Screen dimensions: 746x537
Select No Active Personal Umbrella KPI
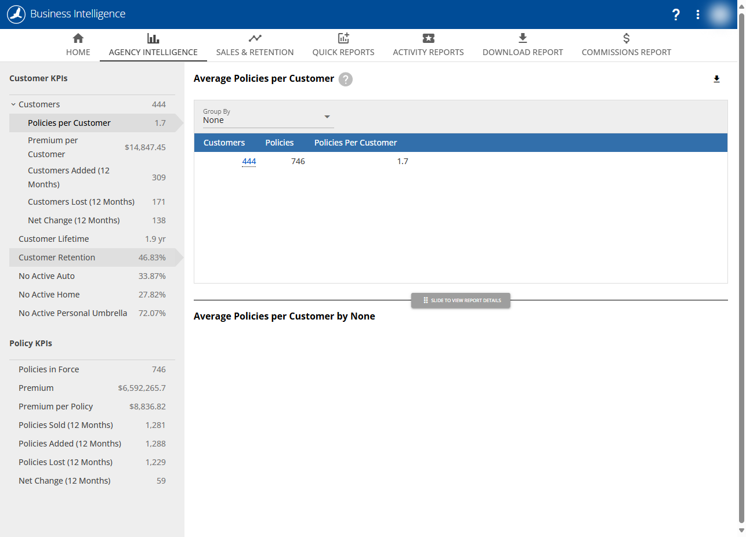point(92,313)
